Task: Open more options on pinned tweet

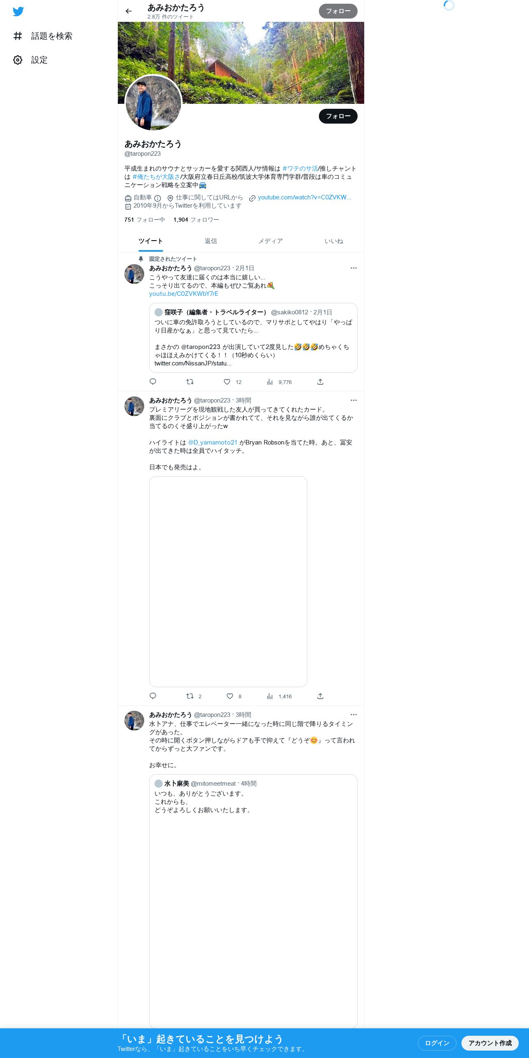Action: tap(353, 268)
